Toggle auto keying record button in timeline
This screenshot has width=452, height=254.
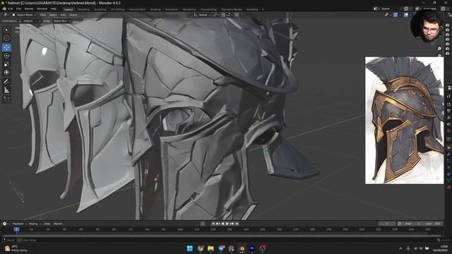[x=203, y=224]
